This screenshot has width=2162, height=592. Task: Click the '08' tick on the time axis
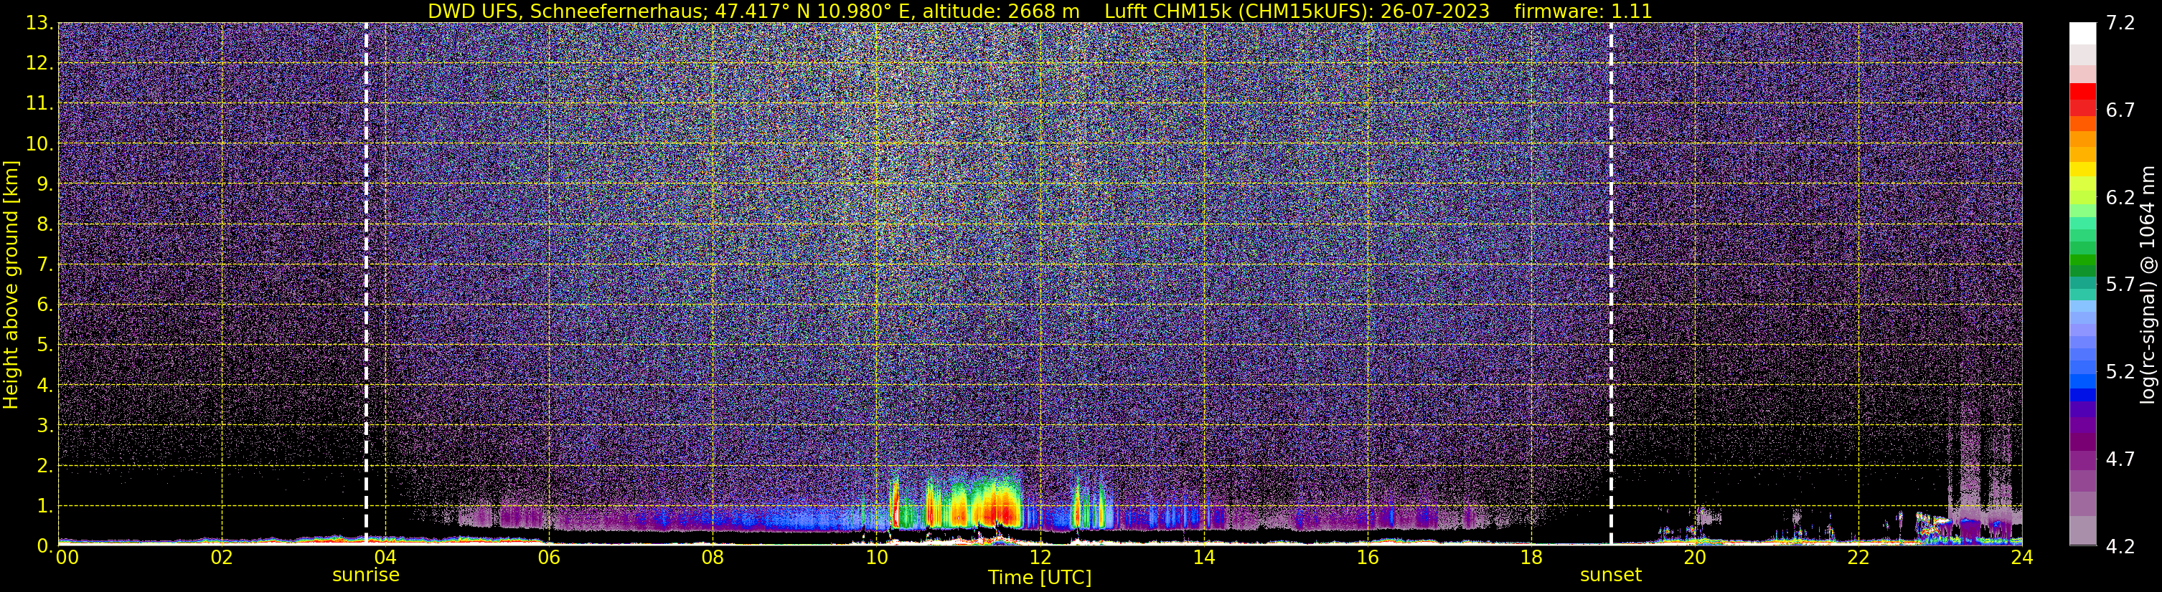coord(713,558)
